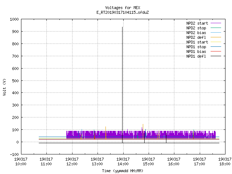Click the purple line sample beside NPD2 start
The height and width of the screenshot is (174, 232).
(216, 23)
